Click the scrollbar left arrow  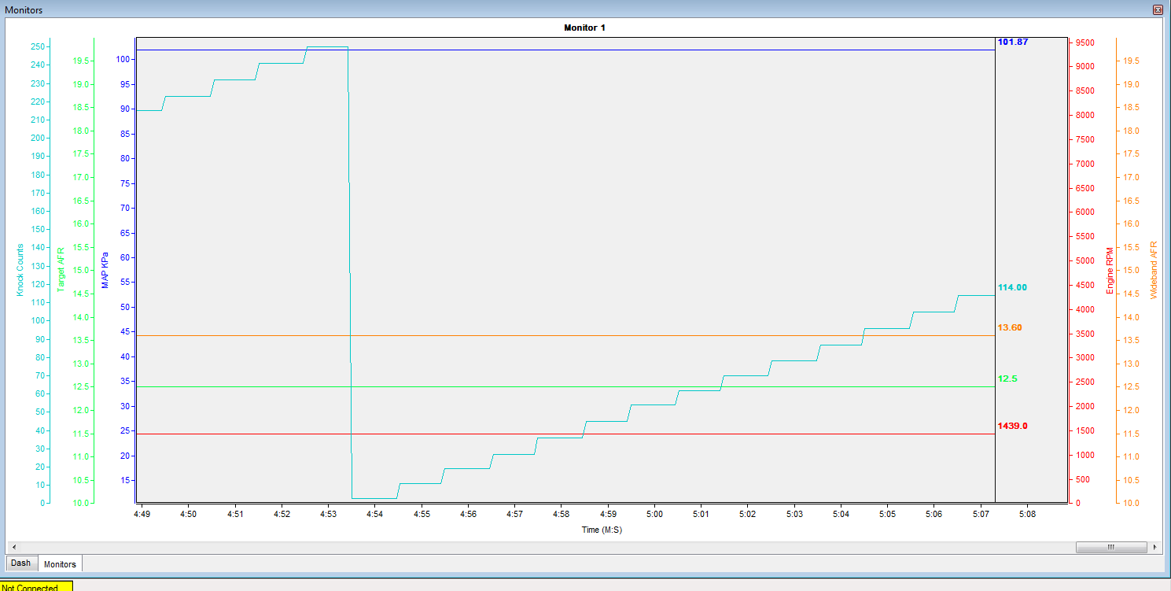(13, 547)
